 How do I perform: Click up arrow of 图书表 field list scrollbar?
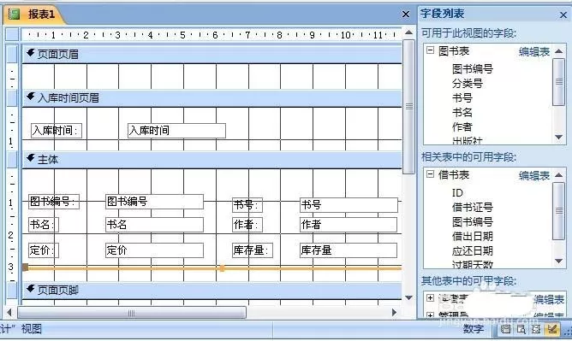(559, 51)
